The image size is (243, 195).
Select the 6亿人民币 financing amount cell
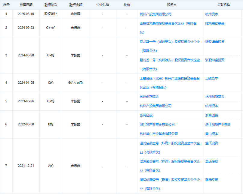(75, 82)
